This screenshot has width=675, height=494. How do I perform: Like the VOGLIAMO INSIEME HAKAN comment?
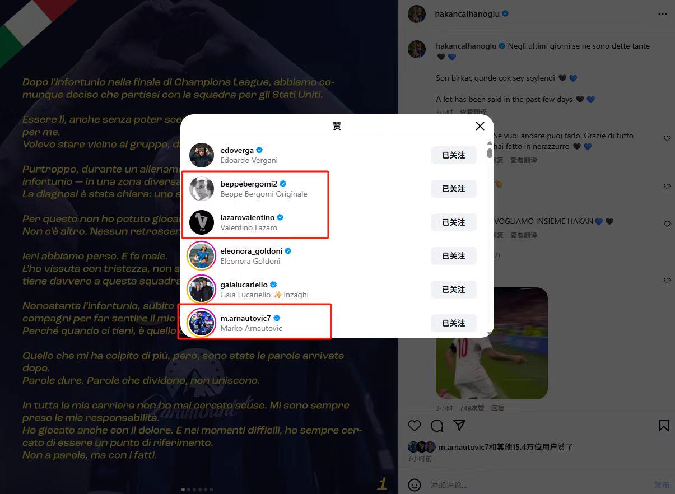click(667, 224)
